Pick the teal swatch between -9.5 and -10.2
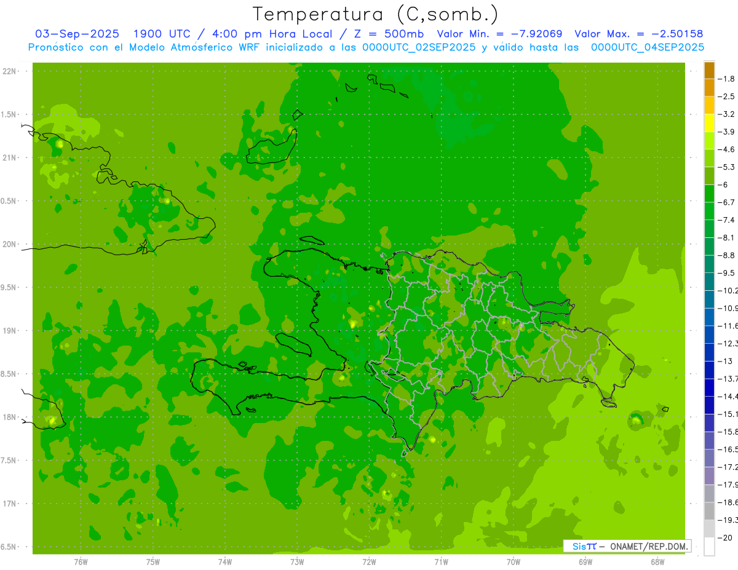This screenshot has width=738, height=570. (709, 282)
